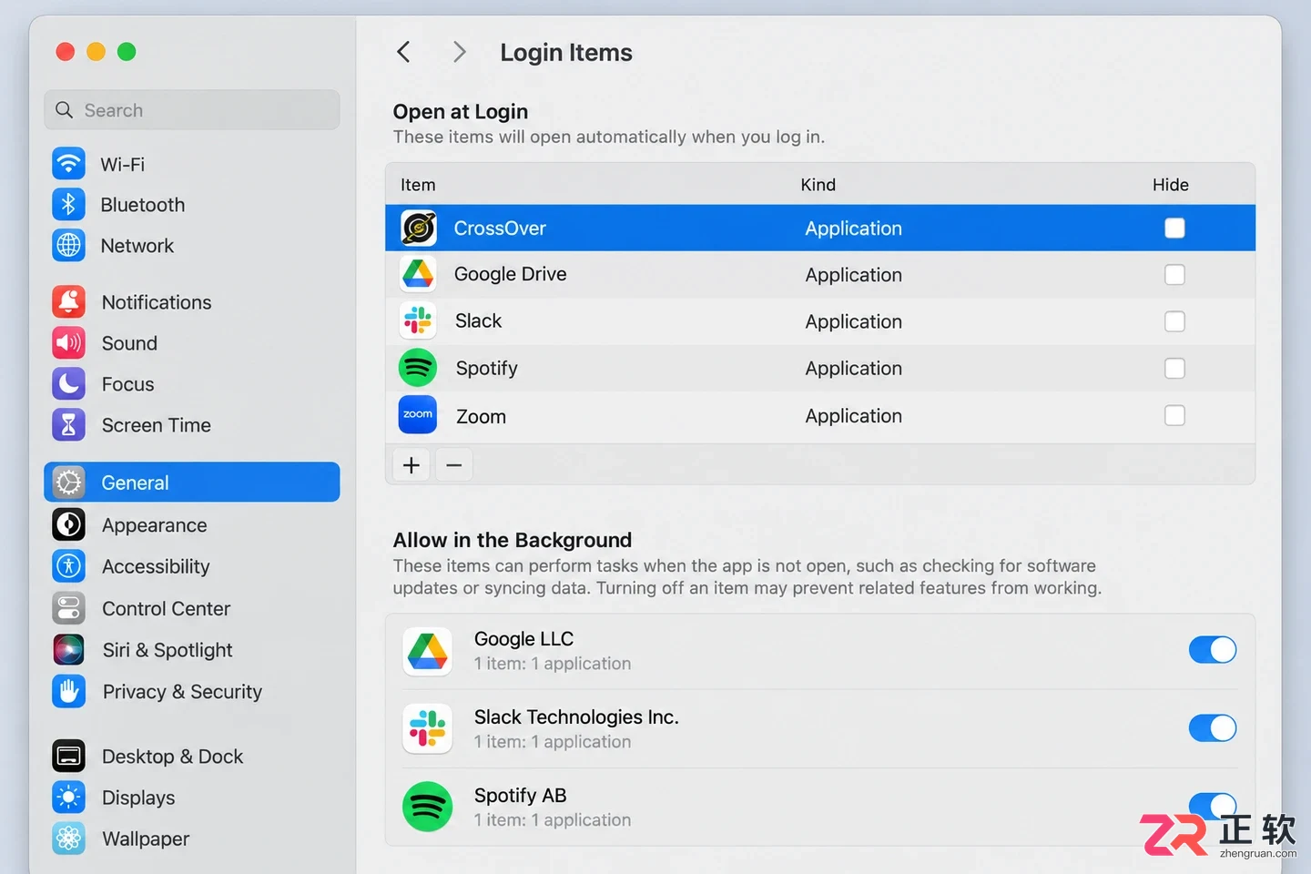Select the Zoom row in login items
This screenshot has height=874, width=1311.
pyautogui.click(x=820, y=416)
